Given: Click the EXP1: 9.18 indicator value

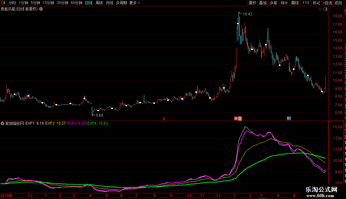Looking at the screenshot, I should click(34, 124).
